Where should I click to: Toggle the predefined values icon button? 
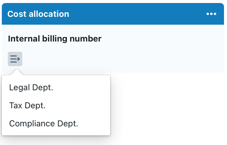click(x=15, y=59)
